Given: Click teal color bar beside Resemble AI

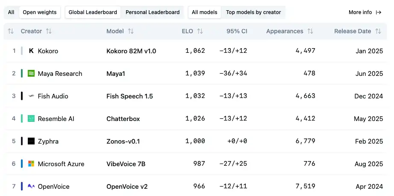Looking at the screenshot, I should tap(22, 119).
